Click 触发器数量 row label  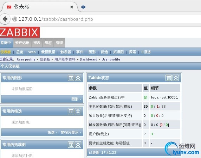pyautogui.click(x=115, y=125)
